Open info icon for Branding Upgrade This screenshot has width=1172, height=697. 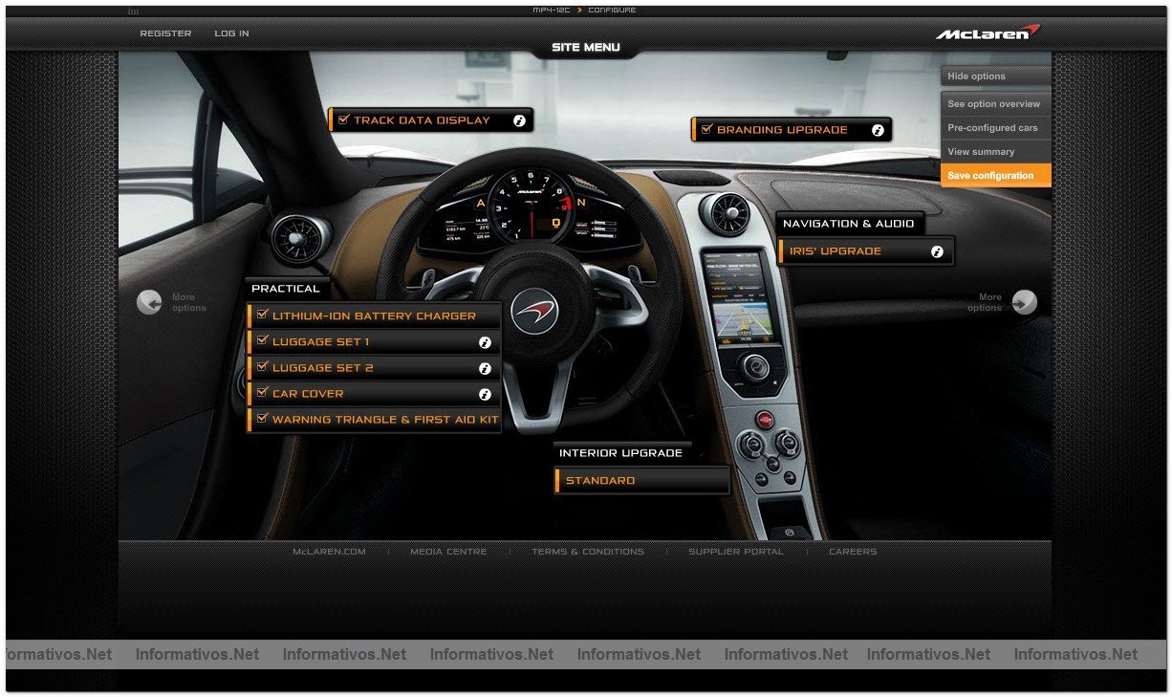tap(878, 130)
